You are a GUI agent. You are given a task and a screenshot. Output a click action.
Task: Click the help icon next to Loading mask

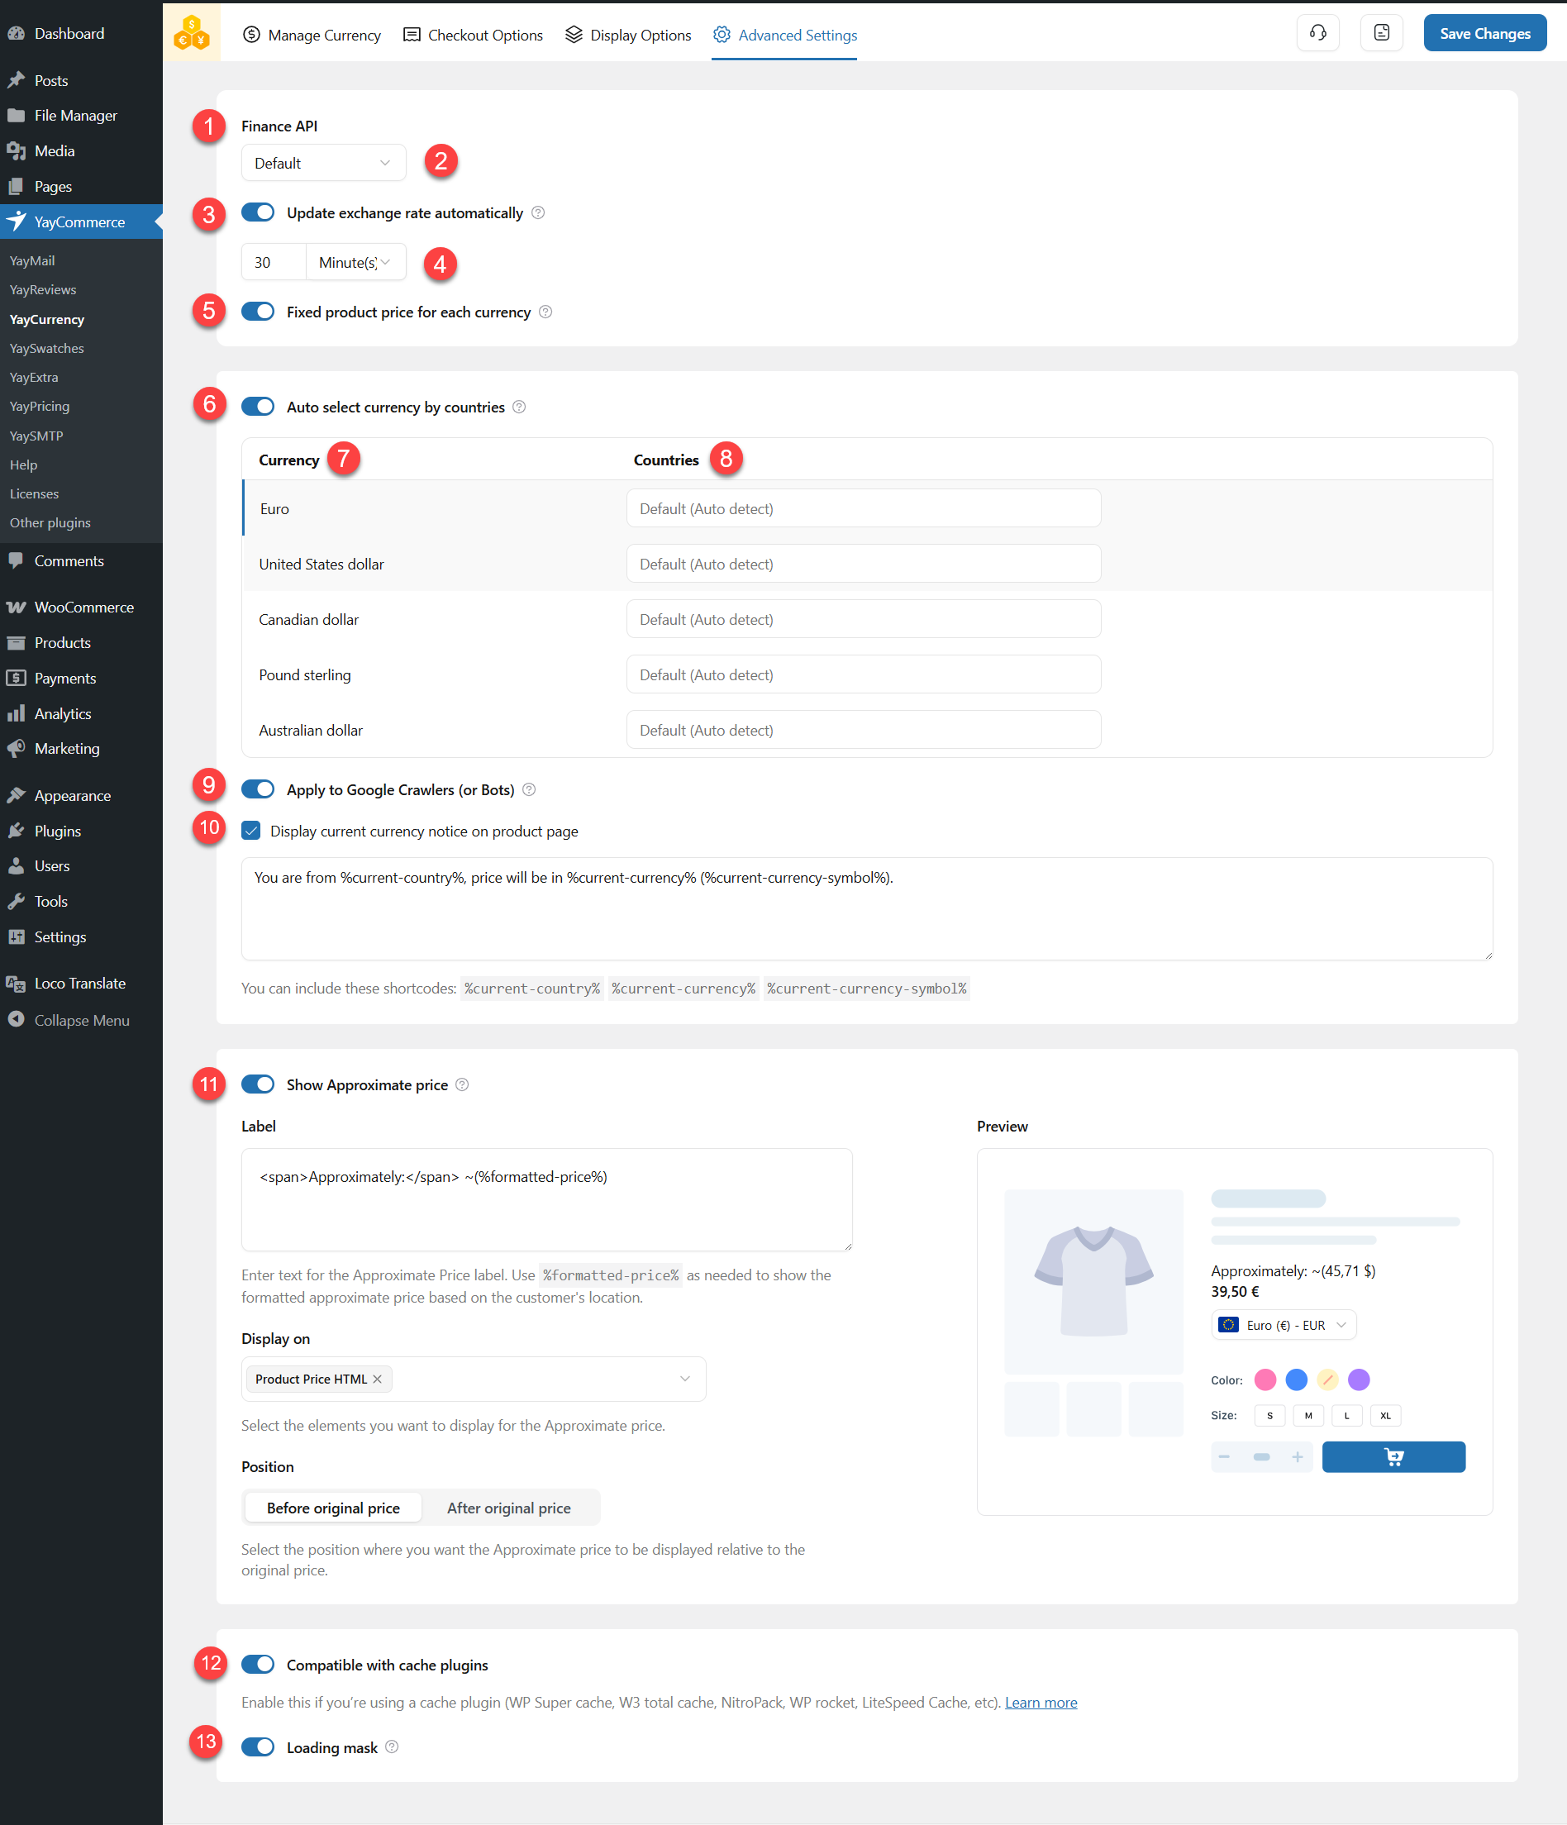(392, 1746)
